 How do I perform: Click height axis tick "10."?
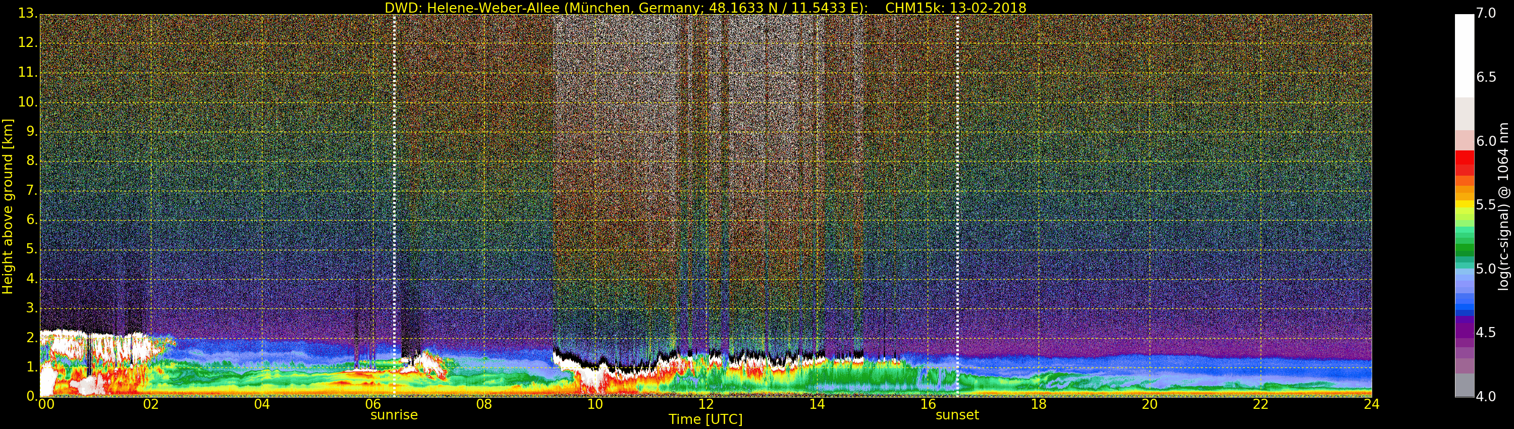click(x=28, y=101)
